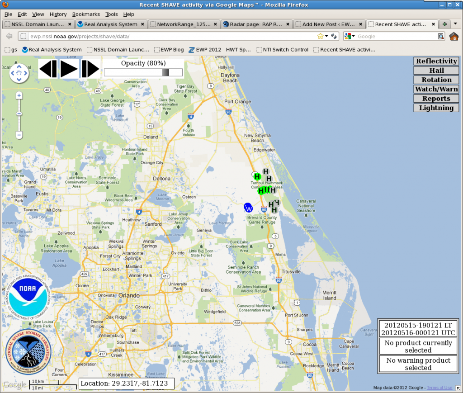Click the Terms of Use link
The height and width of the screenshot is (393, 463).
[x=439, y=388]
